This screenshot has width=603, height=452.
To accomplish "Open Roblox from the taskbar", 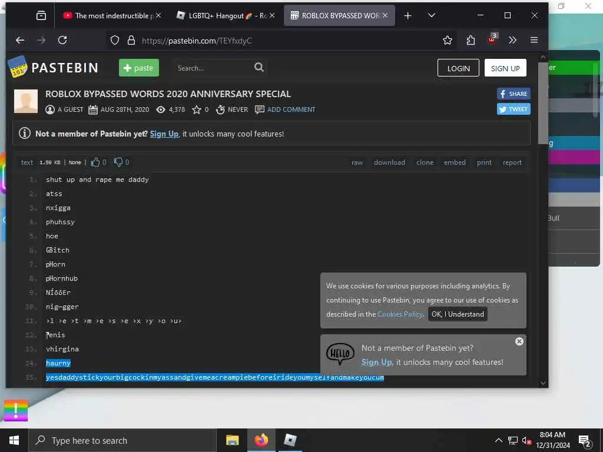I will click(290, 440).
